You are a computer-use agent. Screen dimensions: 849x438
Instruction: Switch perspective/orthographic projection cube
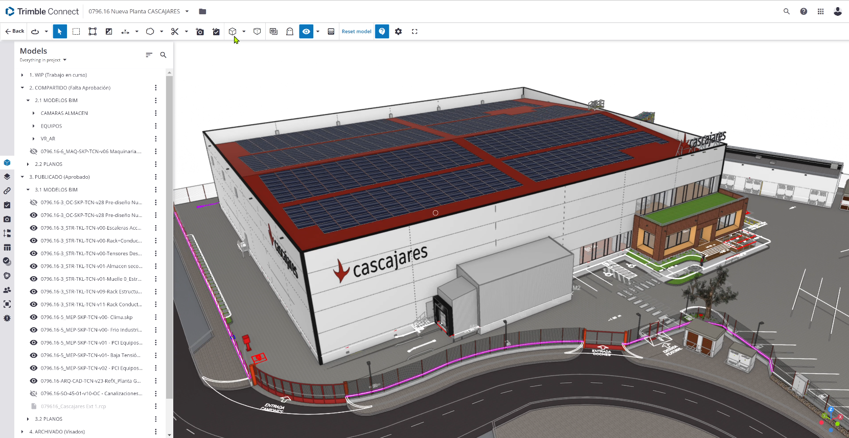257,32
